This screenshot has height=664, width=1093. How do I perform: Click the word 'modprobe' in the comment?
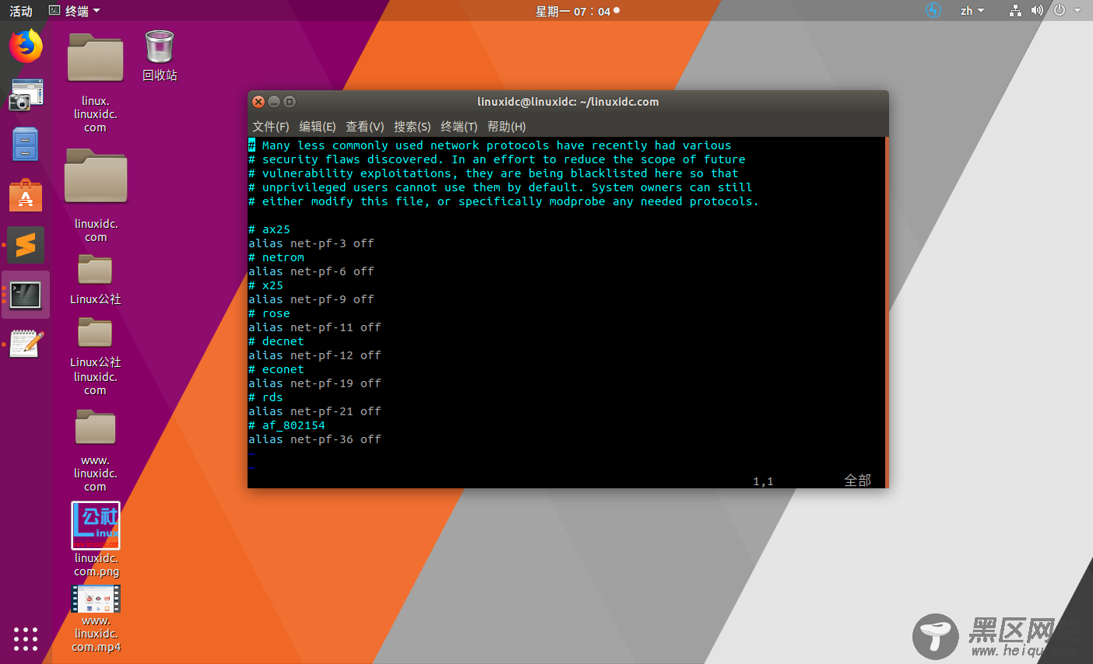(577, 201)
